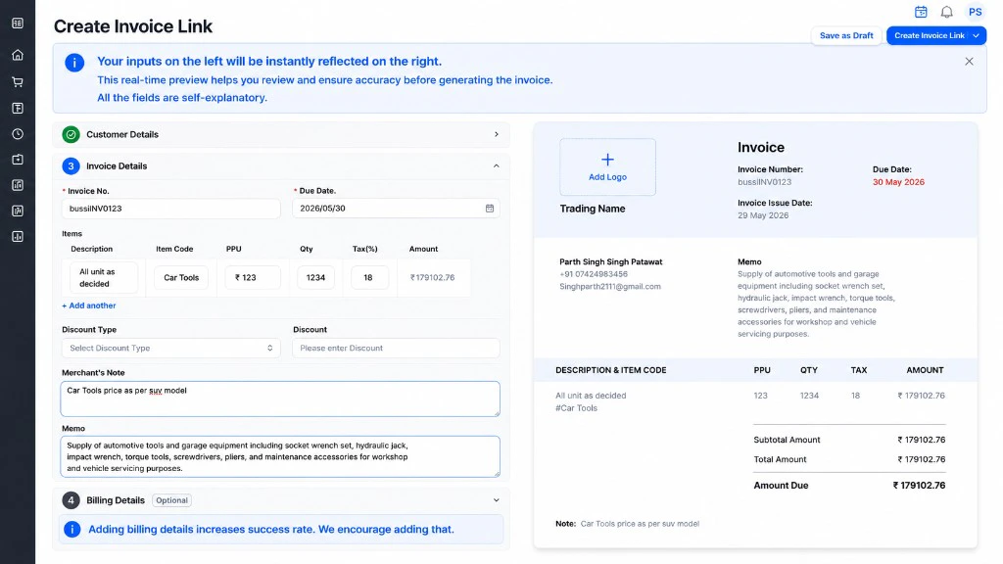Click the #Car Tools item code in preview
Viewport: 1003px width, 564px height.
(x=576, y=408)
